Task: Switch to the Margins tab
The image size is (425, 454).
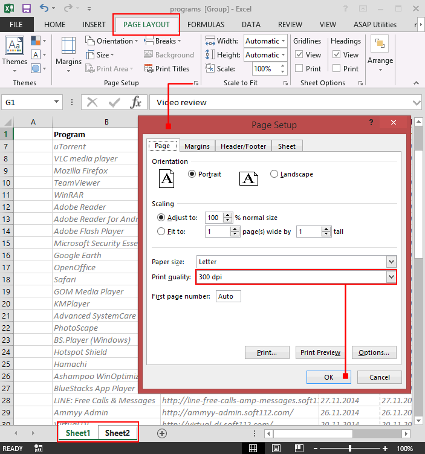Action: pos(197,146)
